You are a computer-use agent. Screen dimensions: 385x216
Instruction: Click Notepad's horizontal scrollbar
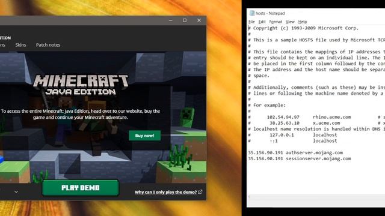click(316, 196)
